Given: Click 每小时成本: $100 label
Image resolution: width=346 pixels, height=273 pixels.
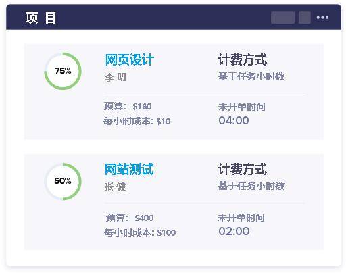Looking at the screenshot, I should (x=140, y=232).
